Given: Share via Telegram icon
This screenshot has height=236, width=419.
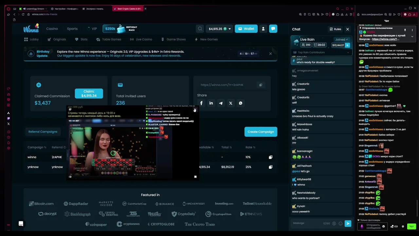Looking at the screenshot, I should pyautogui.click(x=221, y=103).
